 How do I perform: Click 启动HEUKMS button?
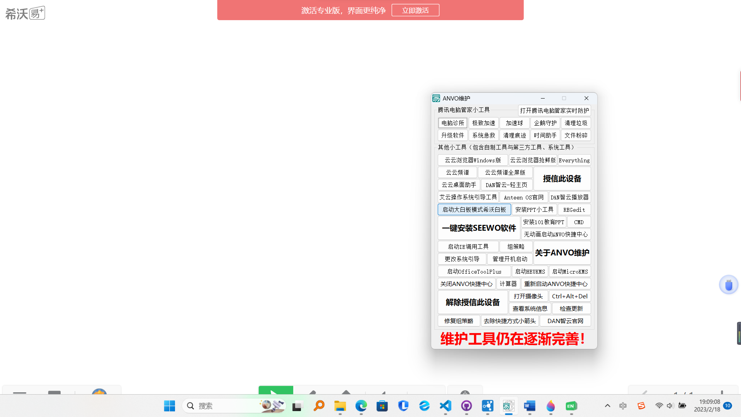coord(530,271)
